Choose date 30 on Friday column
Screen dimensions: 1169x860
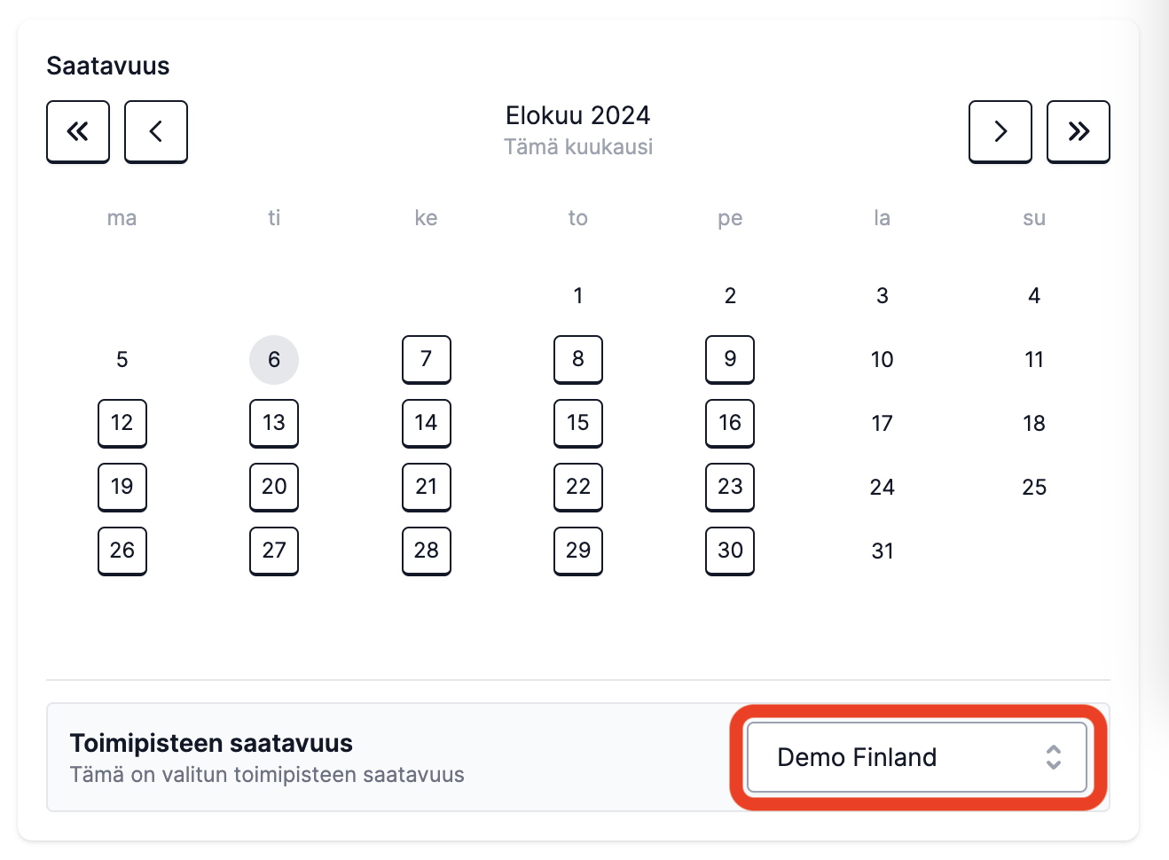(x=730, y=551)
